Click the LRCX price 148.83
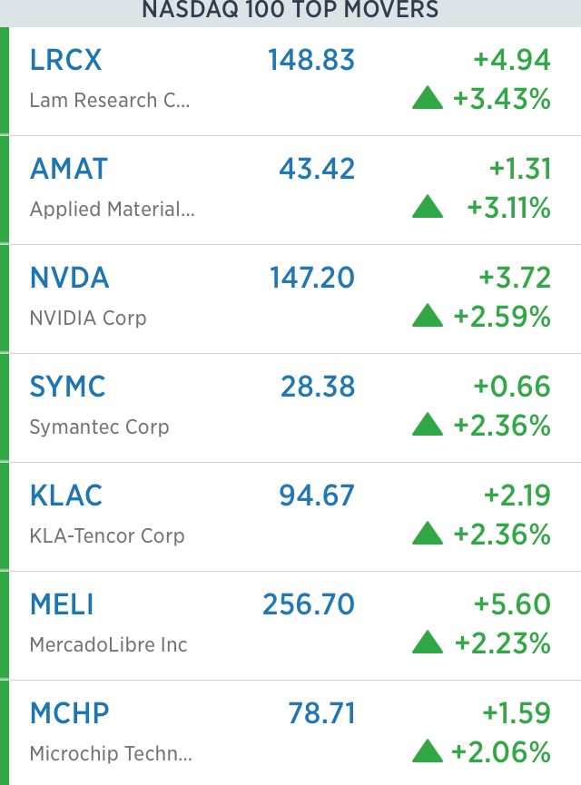The image size is (581, 785). click(x=311, y=60)
